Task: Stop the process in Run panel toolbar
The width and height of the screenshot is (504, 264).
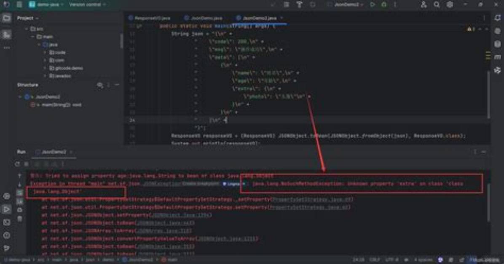Action: [27, 164]
